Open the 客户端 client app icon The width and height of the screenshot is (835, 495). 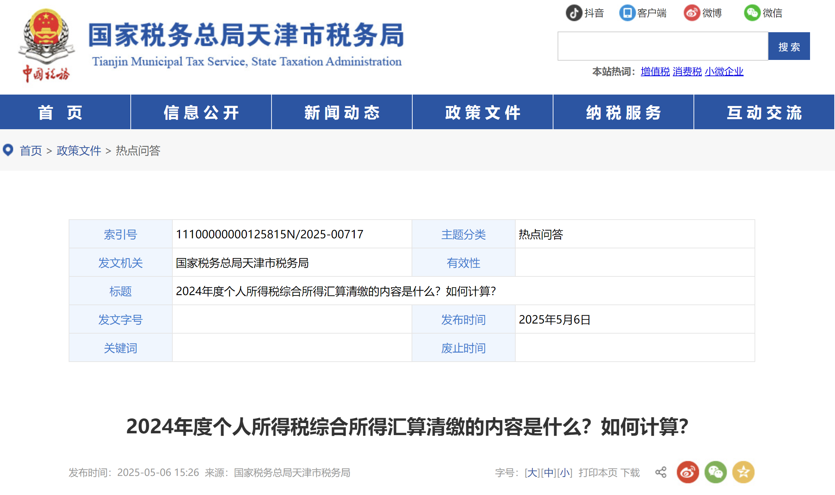(x=627, y=13)
